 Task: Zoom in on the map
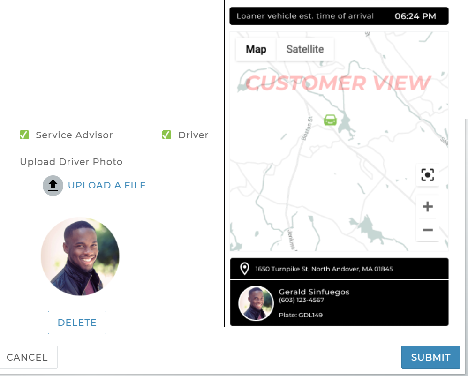[x=427, y=207]
